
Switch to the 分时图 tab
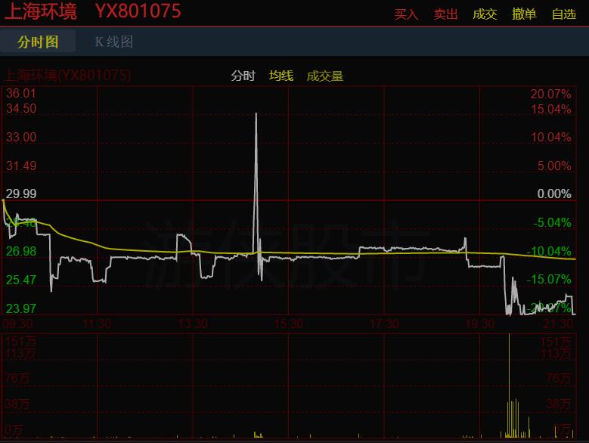pos(38,42)
